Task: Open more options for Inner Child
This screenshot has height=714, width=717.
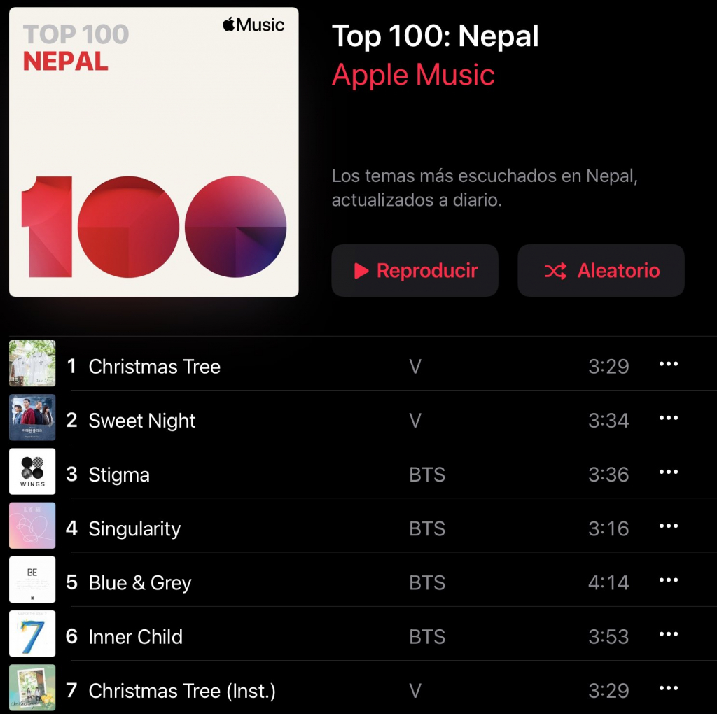Action: pos(668,634)
